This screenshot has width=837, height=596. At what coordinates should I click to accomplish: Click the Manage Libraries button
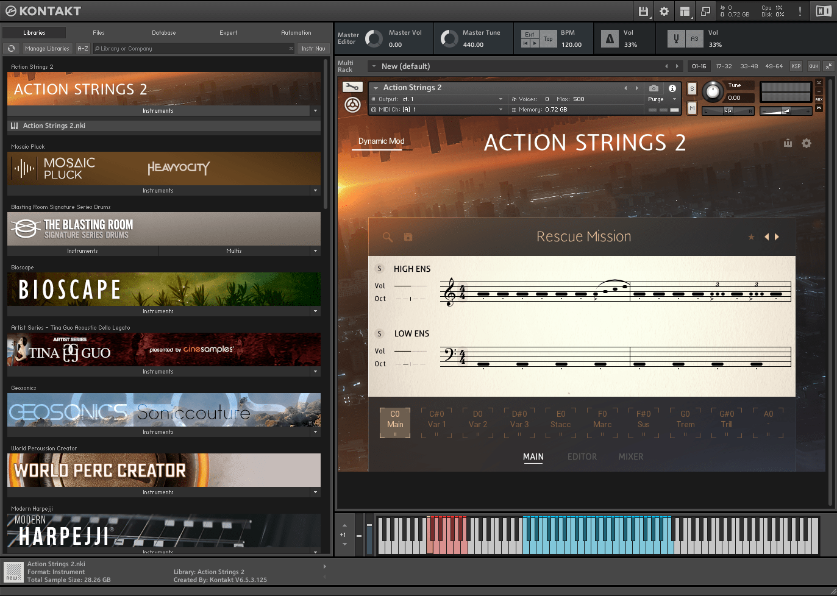pyautogui.click(x=47, y=48)
